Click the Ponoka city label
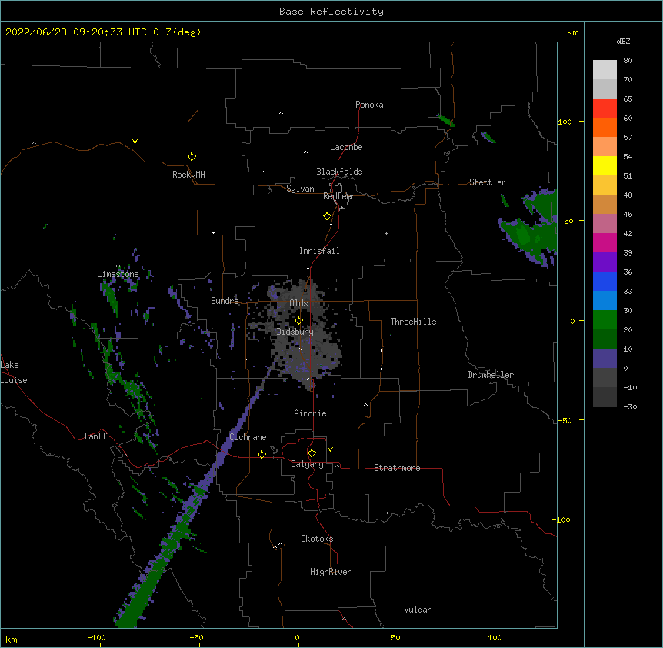 tap(369, 105)
